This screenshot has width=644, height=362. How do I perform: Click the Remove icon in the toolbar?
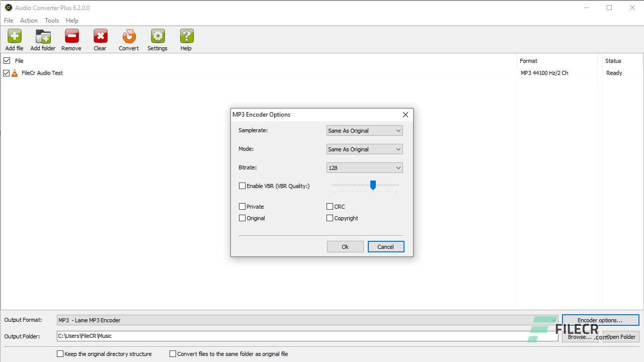(x=71, y=36)
